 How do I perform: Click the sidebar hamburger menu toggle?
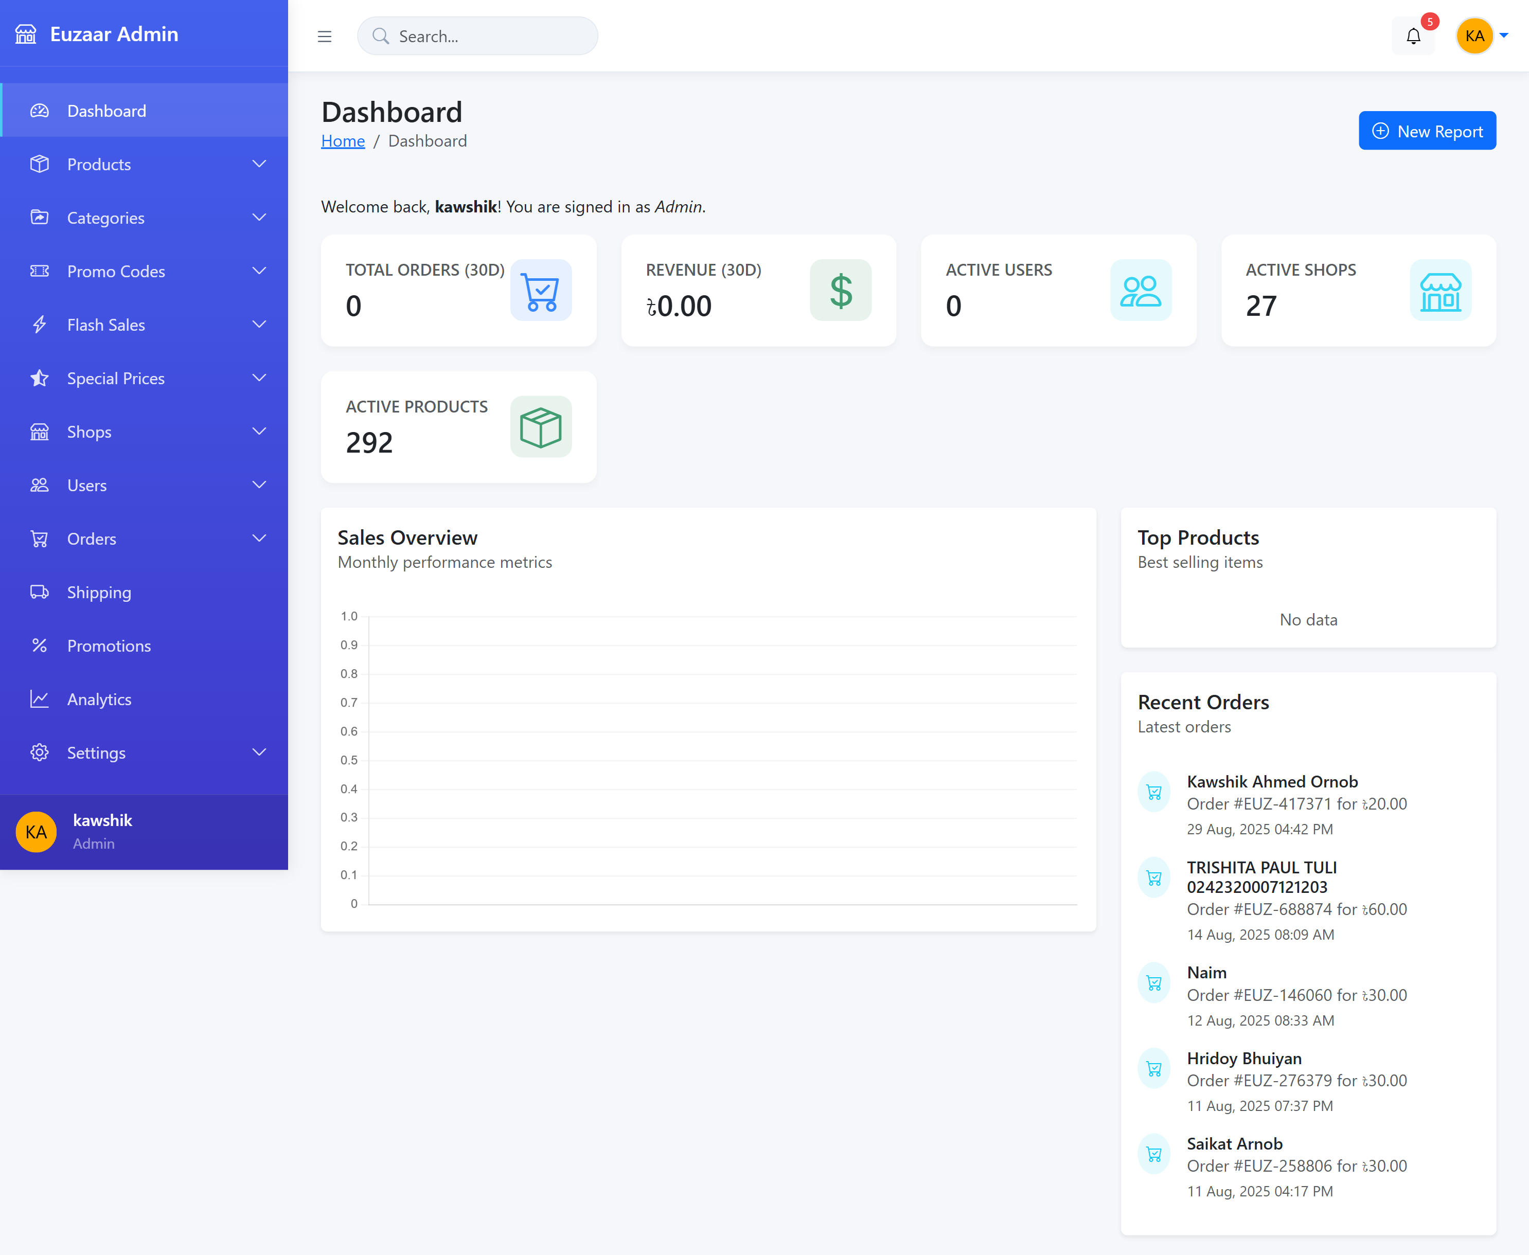325,35
